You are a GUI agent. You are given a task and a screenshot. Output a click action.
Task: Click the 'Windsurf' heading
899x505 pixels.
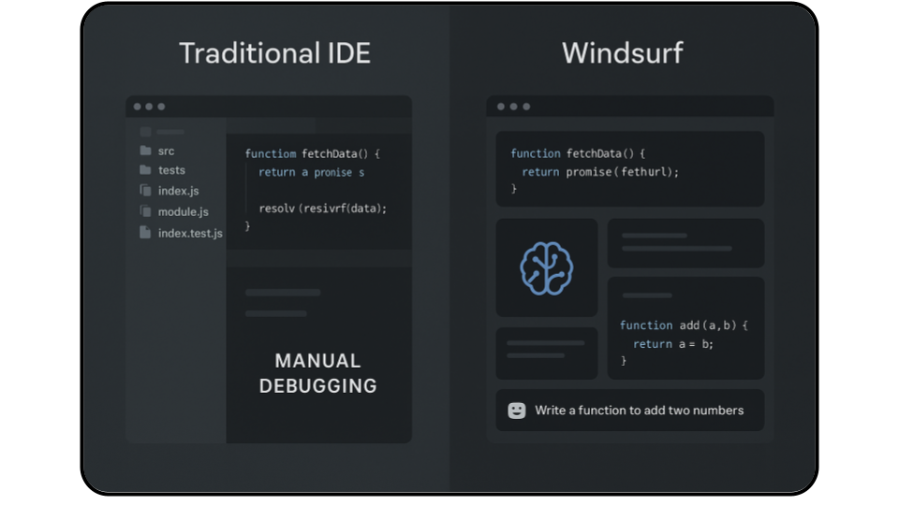pyautogui.click(x=622, y=52)
